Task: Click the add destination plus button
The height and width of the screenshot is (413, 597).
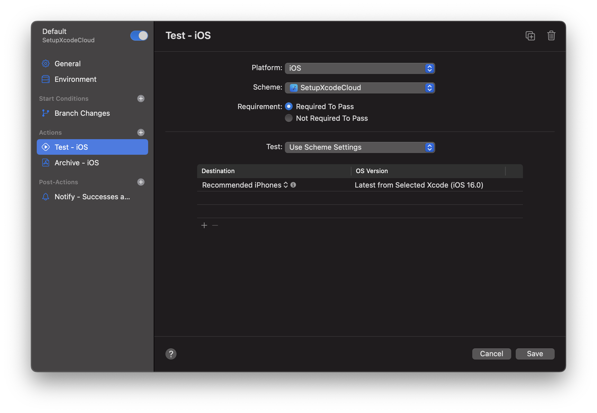Action: click(x=204, y=225)
